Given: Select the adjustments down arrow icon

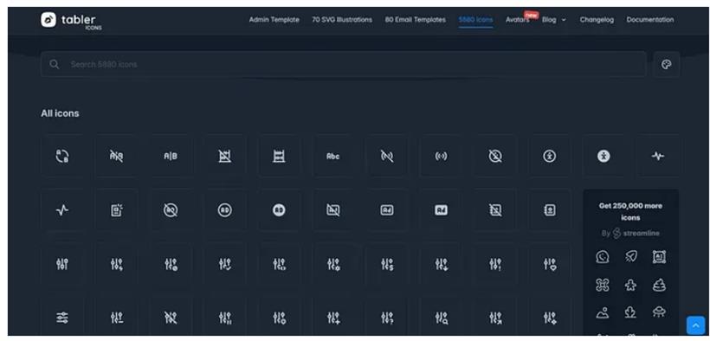Looking at the screenshot, I should [441, 264].
